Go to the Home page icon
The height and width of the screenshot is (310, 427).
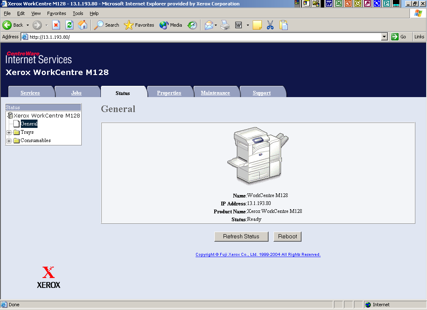coord(83,25)
